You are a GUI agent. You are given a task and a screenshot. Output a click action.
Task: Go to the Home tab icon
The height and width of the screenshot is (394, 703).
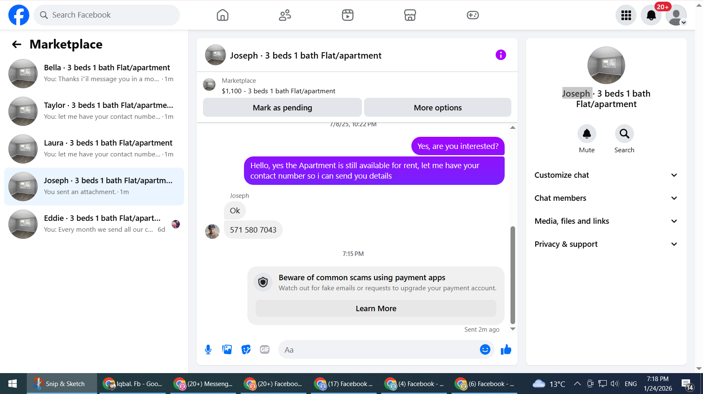(x=223, y=15)
